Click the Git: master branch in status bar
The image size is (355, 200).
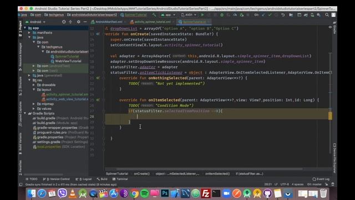coord(315,184)
